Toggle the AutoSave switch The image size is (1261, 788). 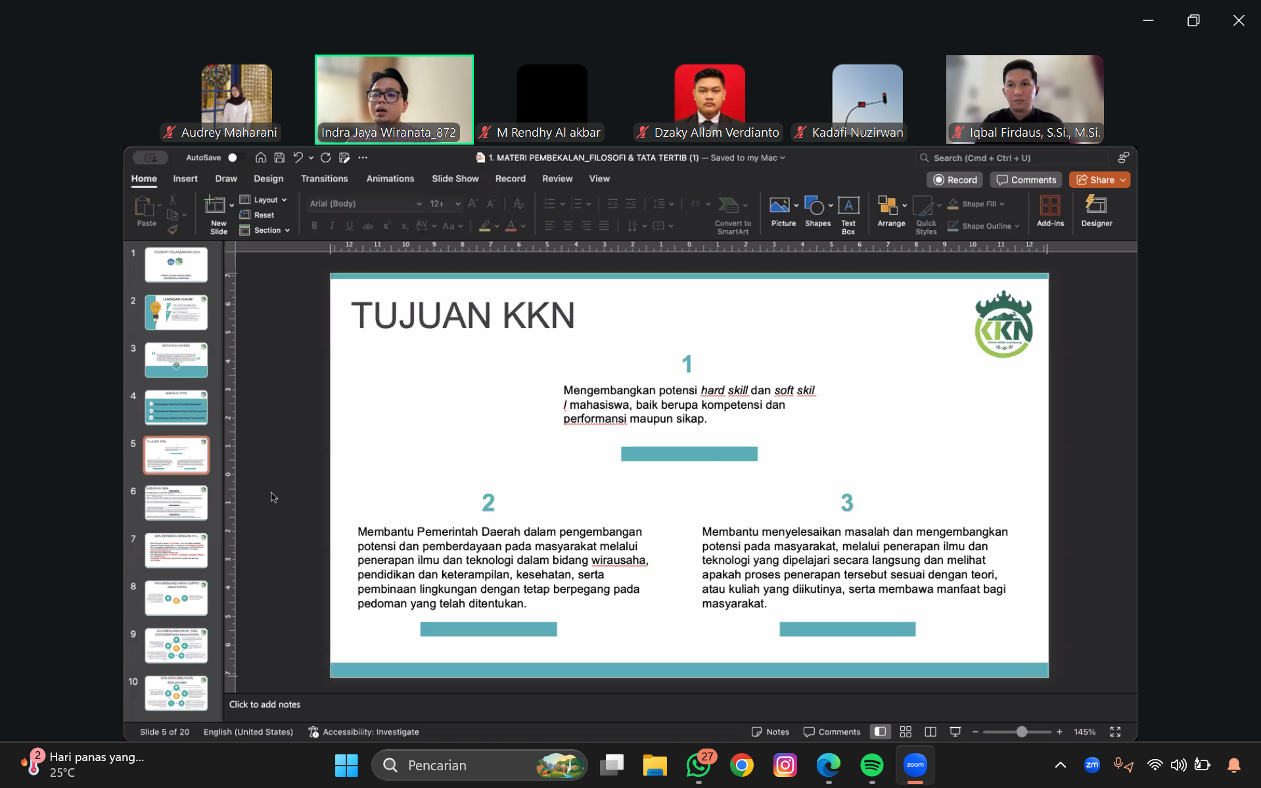coord(234,158)
